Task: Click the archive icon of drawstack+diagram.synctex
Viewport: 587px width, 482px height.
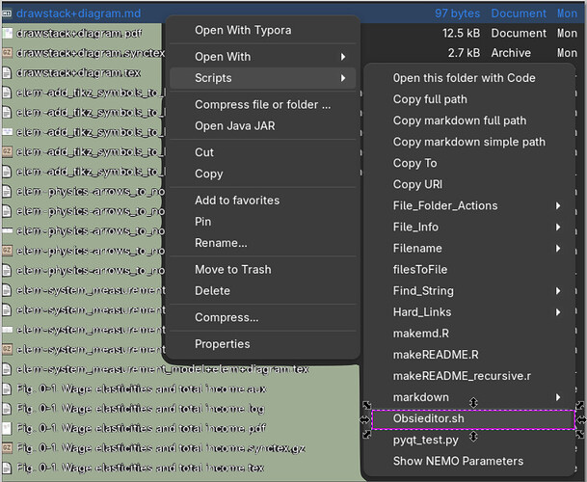Action: 8,52
